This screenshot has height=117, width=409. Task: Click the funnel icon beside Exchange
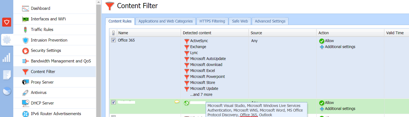tap(187, 47)
